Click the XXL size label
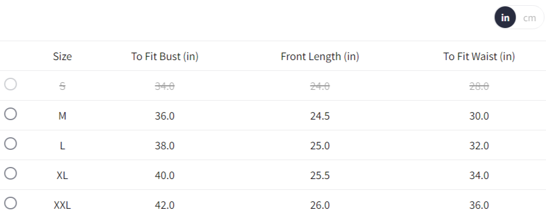This screenshot has height=215, width=546. pos(62,205)
